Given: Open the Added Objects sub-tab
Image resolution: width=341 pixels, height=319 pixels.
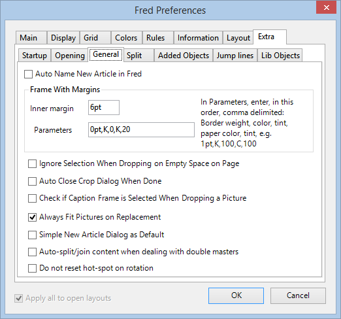Looking at the screenshot, I should [x=184, y=56].
